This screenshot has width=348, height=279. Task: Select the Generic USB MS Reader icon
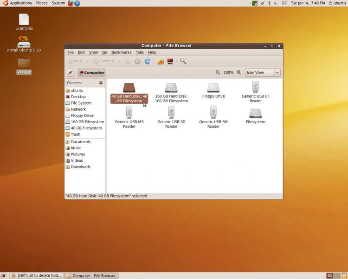[x=129, y=113]
